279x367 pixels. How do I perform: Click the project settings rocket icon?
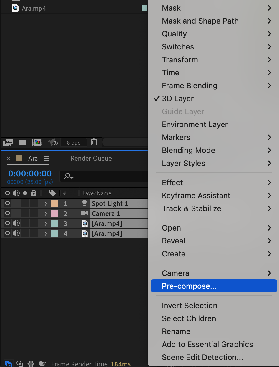53,143
